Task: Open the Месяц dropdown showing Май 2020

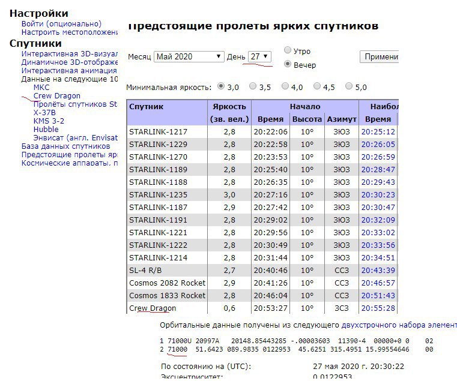Action: pos(189,56)
